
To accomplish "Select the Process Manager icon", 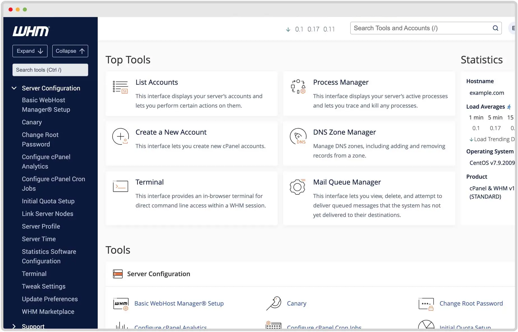I will pyautogui.click(x=298, y=87).
